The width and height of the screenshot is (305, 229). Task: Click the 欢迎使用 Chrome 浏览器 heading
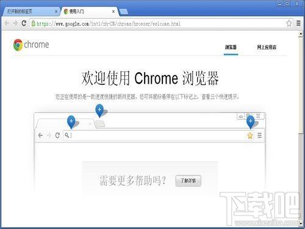tap(150, 78)
